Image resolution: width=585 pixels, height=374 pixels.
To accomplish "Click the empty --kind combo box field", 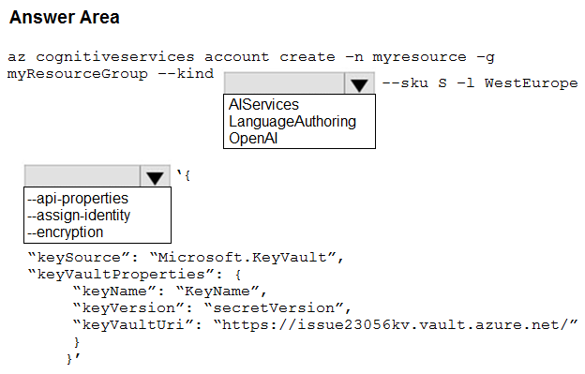I will [x=284, y=83].
